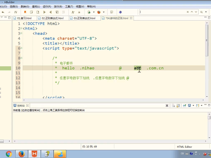Switch to the 01 html file tab
The width and height of the screenshot is (211, 158).
point(24,18)
